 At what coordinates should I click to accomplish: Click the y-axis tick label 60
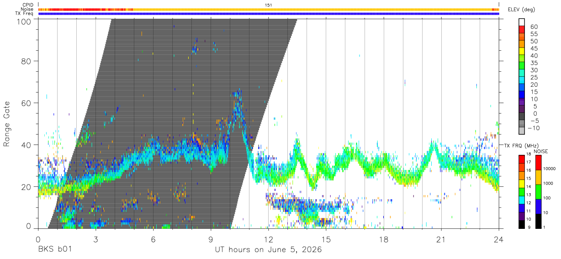[x=27, y=103]
